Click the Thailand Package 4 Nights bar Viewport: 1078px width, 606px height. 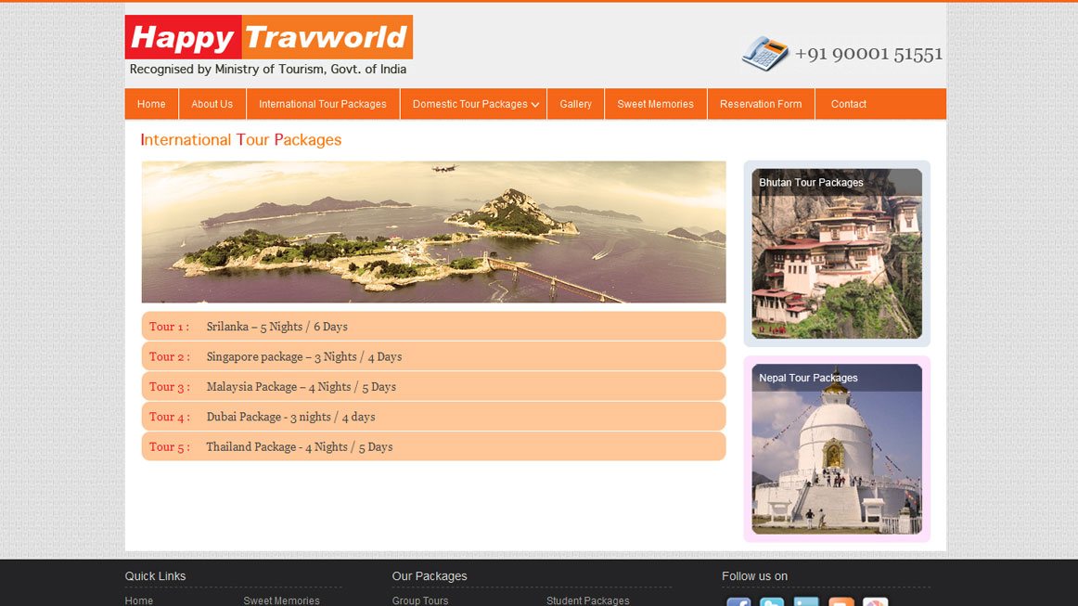tap(433, 446)
